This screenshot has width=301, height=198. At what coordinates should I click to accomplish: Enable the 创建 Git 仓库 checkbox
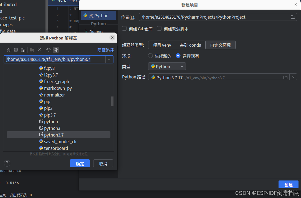tap(124, 28)
